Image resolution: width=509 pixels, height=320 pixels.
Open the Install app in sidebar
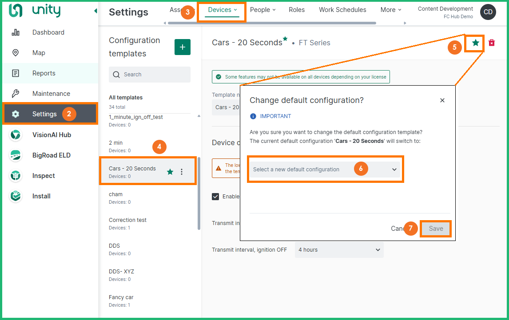coord(41,196)
